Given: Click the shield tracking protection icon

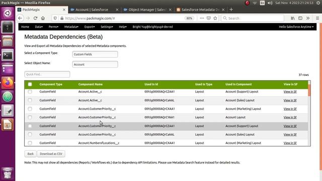Looking at the screenshot, I should [55, 18].
